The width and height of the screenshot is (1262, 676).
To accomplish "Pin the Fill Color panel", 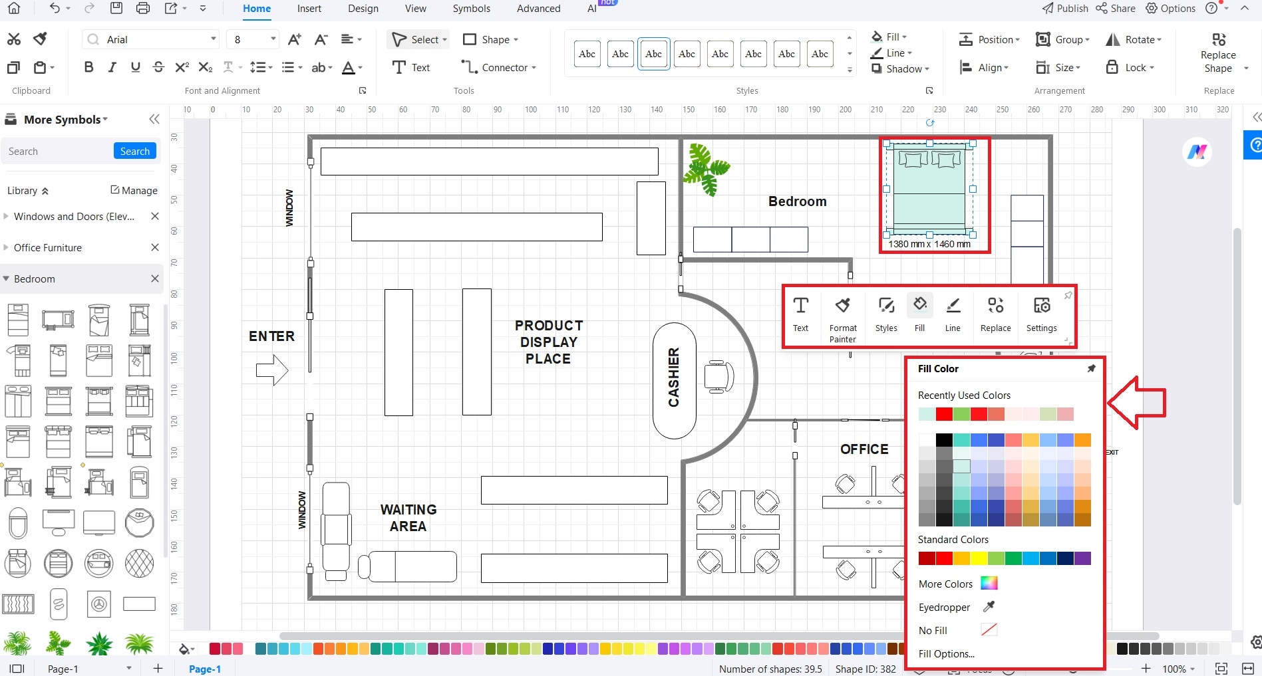I will click(x=1091, y=368).
